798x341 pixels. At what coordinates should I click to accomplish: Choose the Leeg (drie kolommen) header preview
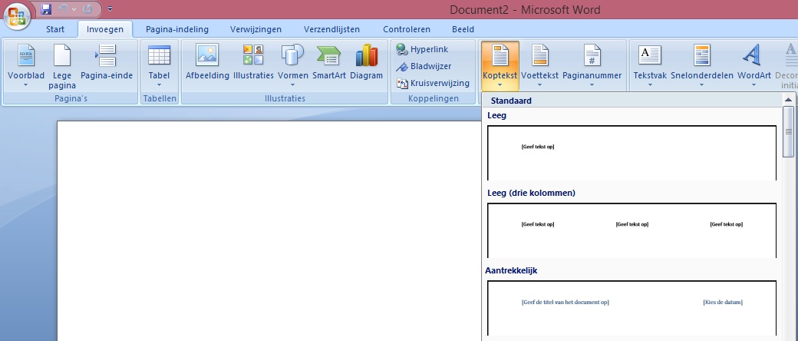tap(631, 230)
